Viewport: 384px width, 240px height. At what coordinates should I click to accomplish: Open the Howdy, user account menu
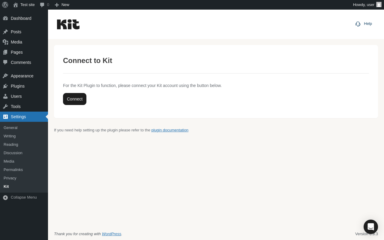point(363,5)
